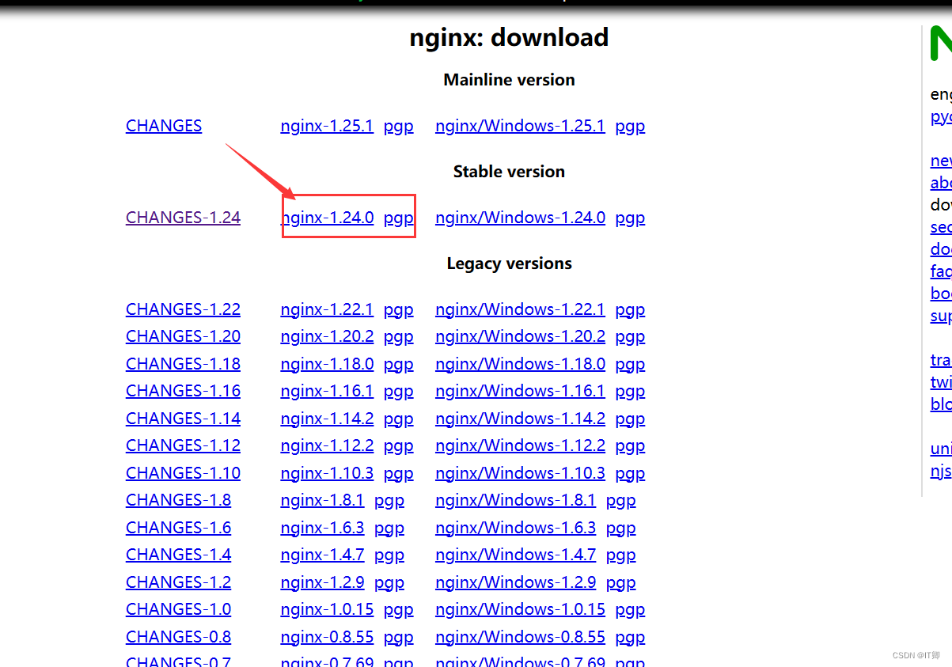The height and width of the screenshot is (667, 952).
Task: Open pgp signature for nginx-1.25.1
Action: pos(399,126)
